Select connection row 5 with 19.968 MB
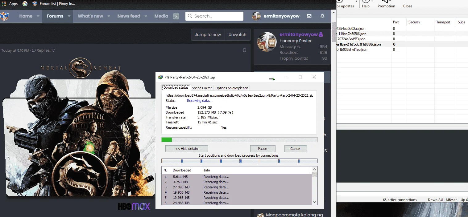 tap(237, 198)
